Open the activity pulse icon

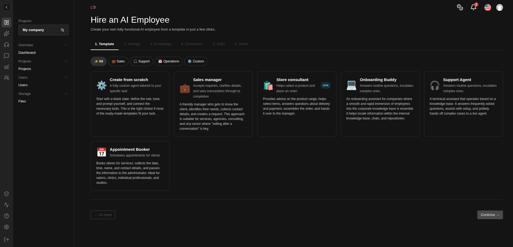coord(6,205)
